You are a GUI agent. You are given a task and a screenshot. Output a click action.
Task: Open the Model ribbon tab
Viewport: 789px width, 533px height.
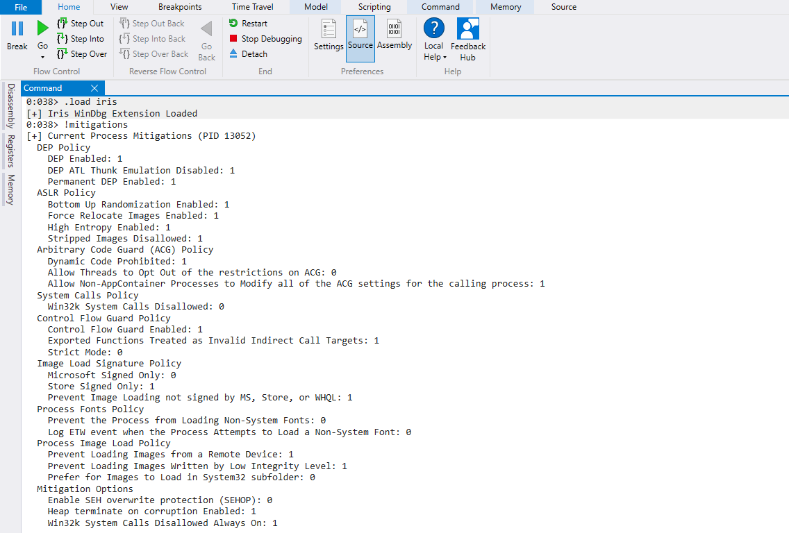click(316, 7)
